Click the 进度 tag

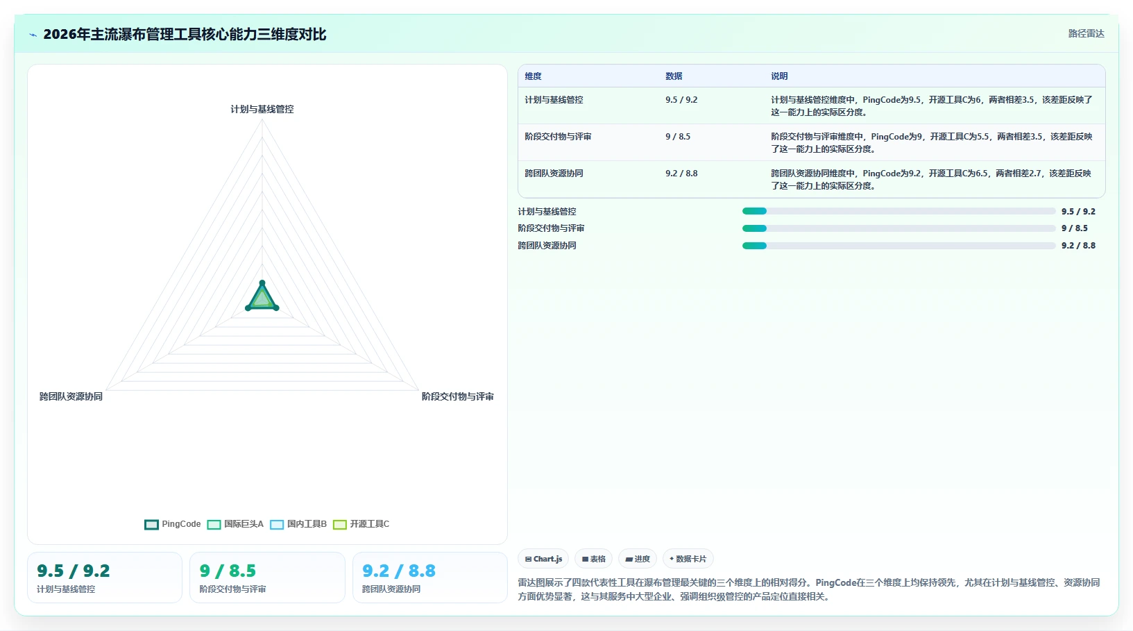(638, 559)
